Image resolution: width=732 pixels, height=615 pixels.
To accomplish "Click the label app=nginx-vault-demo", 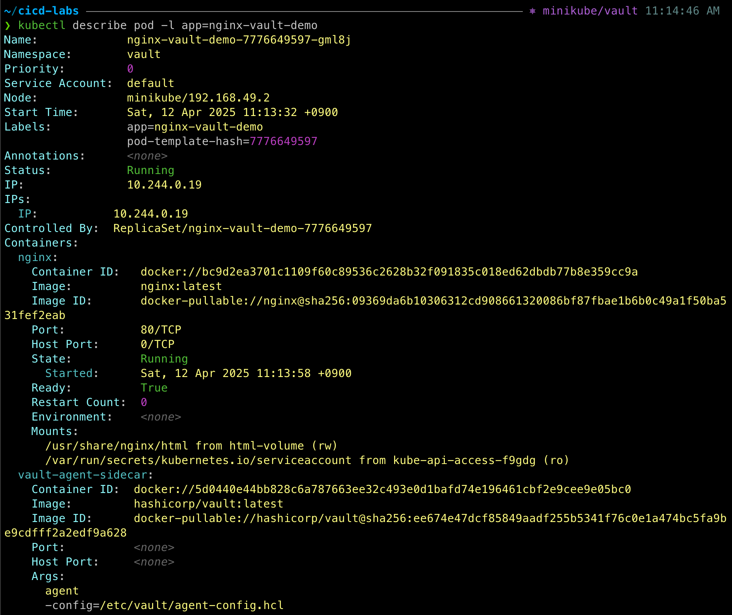I will coord(195,127).
